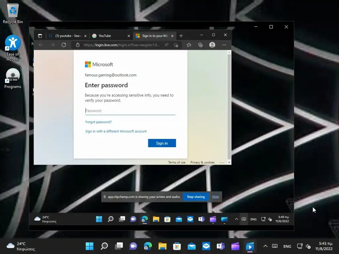This screenshot has height=254, width=339.
Task: Open Microsoft Edge on the bottom system taskbar
Action: pos(148,246)
